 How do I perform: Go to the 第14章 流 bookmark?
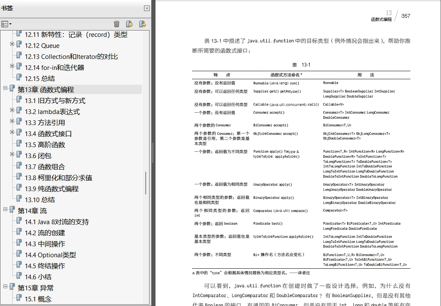[32, 211]
